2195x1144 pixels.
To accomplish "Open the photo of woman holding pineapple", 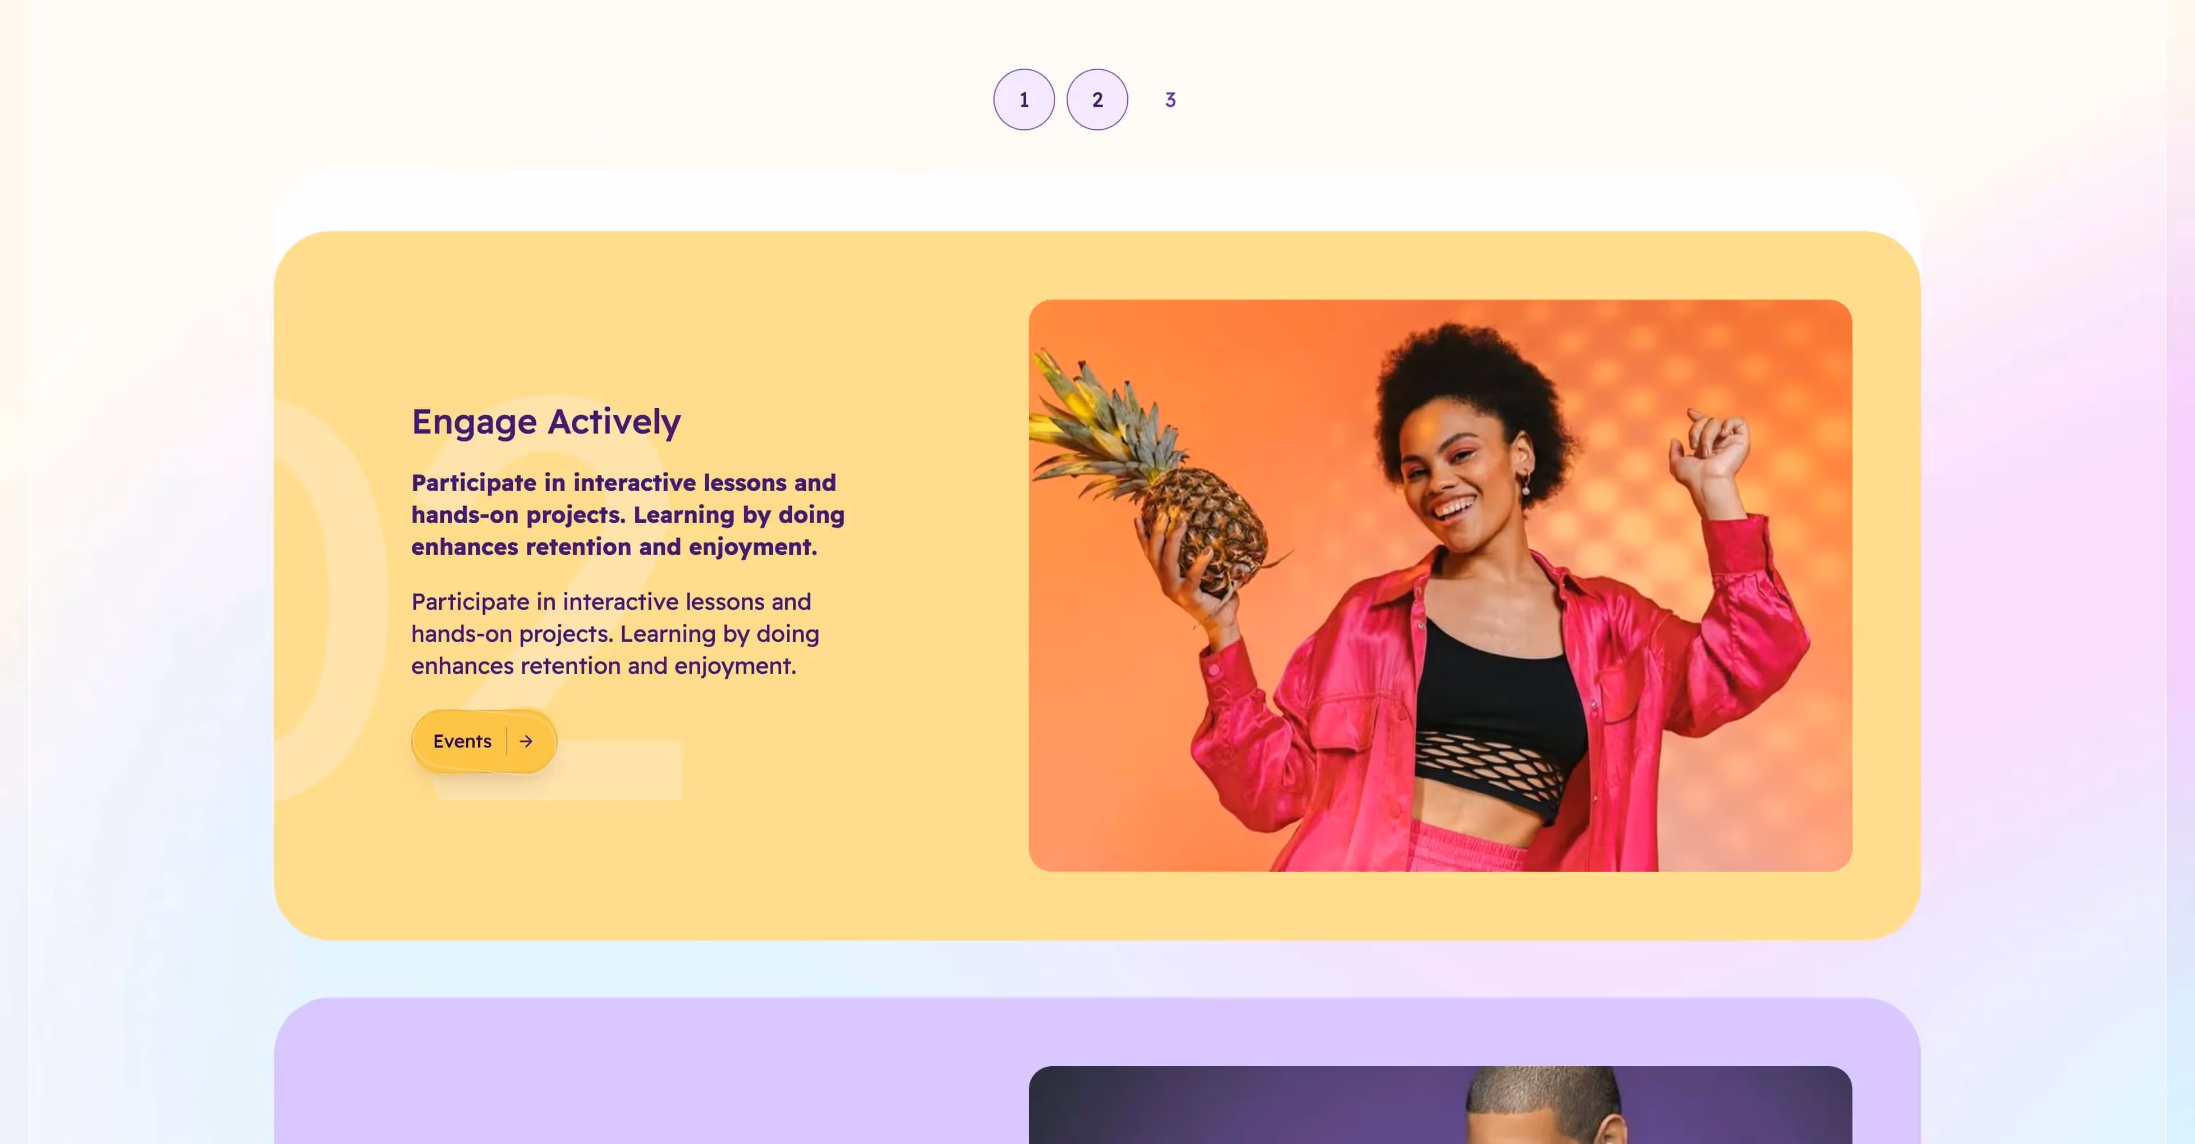I will tap(1440, 586).
